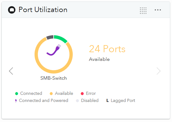Click the Disabled legend gray dot
Image resolution: width=172 pixels, height=122 pixels.
(77, 101)
